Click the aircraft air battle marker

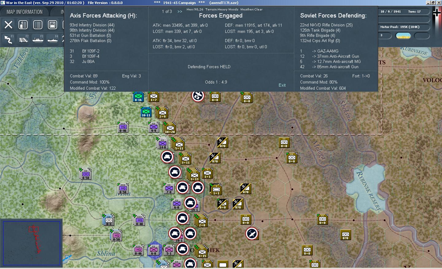[x=252, y=234]
